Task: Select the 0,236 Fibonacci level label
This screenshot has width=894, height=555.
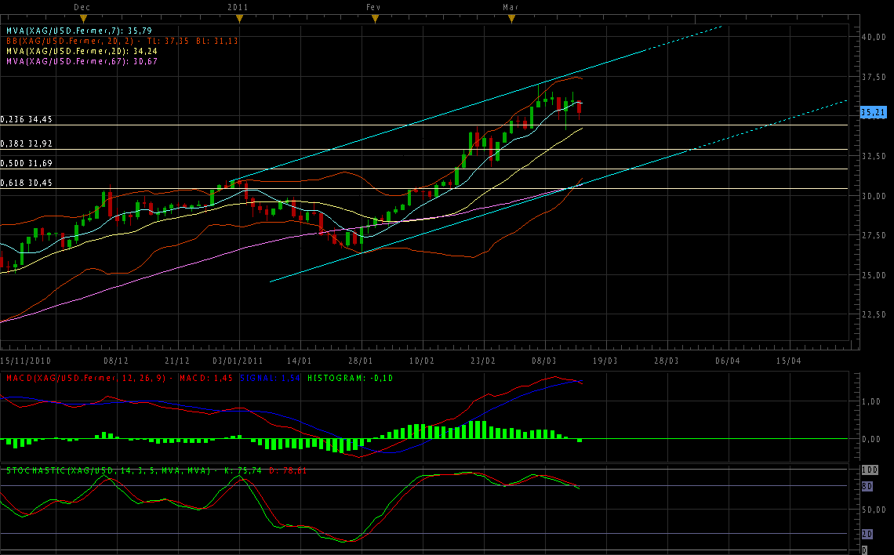Action: (x=26, y=120)
